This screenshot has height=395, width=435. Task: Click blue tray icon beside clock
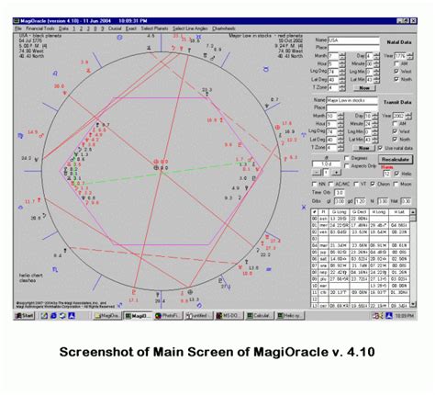(x=389, y=315)
